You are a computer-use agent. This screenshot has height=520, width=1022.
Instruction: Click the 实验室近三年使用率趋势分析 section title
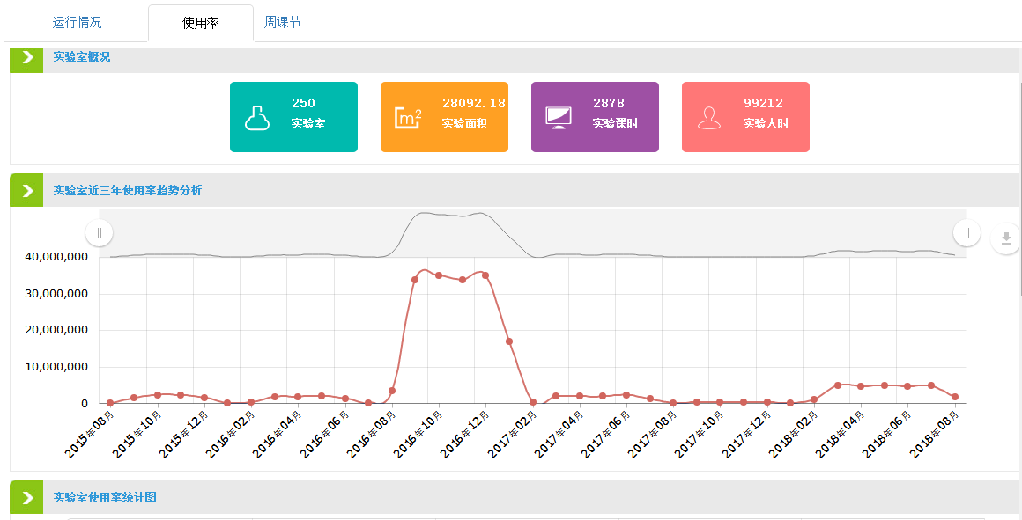click(127, 190)
